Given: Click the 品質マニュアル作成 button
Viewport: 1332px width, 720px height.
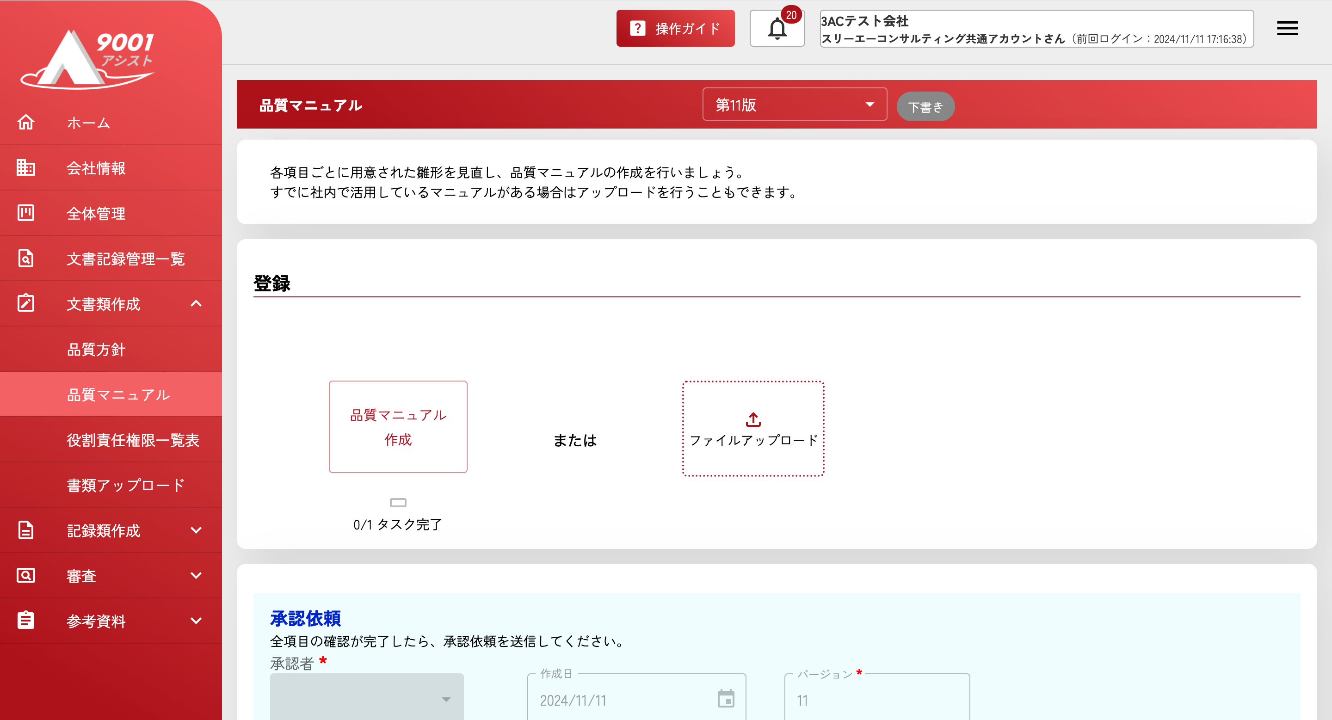Looking at the screenshot, I should (x=398, y=427).
